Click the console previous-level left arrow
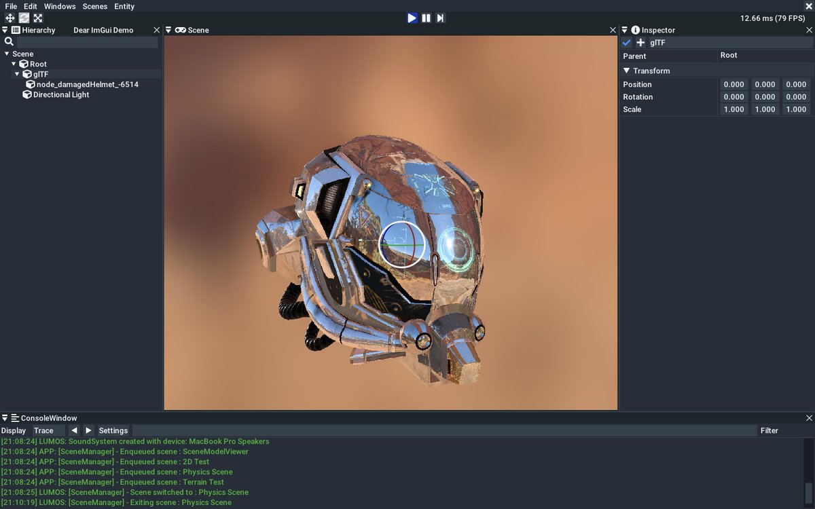Screen dimensions: 815x509 (74, 430)
